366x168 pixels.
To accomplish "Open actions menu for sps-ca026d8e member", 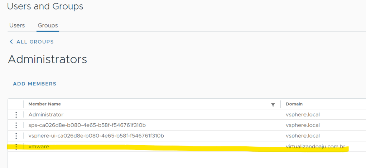I will click(x=16, y=125).
